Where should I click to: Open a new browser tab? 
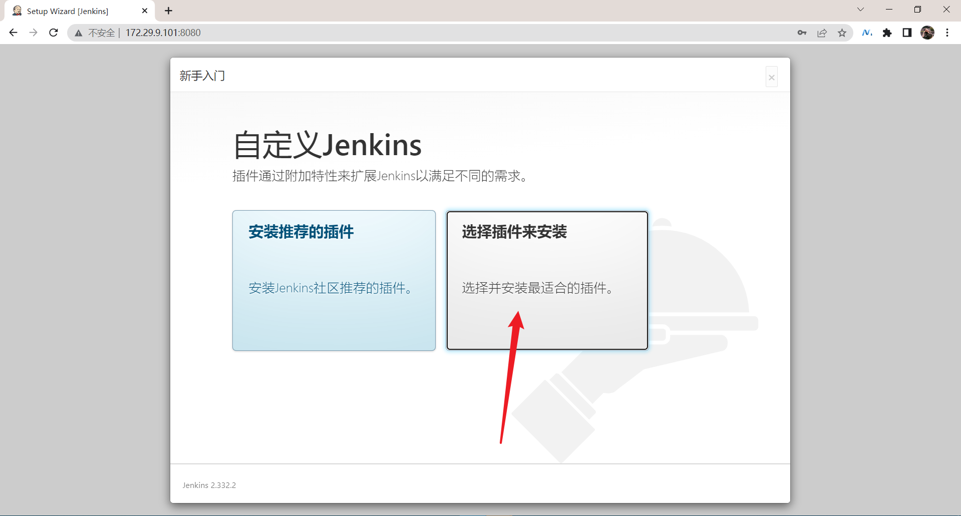coord(169,11)
